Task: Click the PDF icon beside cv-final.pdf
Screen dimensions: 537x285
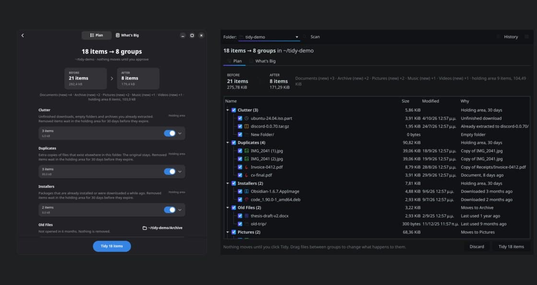Action: click(x=246, y=175)
